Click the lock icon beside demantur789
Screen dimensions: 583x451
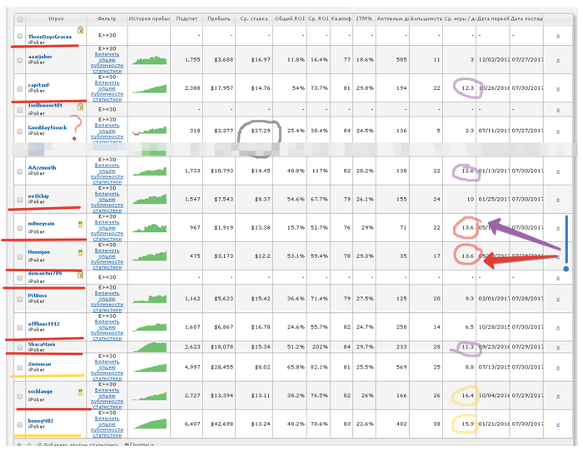point(80,275)
